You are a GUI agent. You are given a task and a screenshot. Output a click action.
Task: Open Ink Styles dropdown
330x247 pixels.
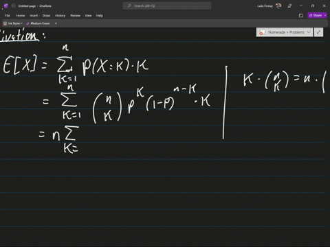[x=13, y=23]
